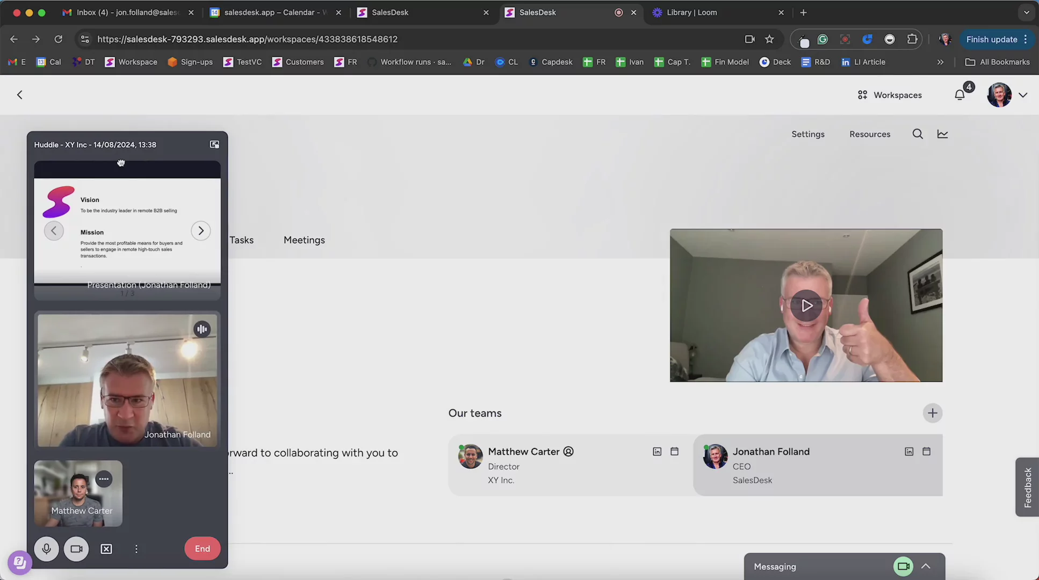Go to next presentation slide
The height and width of the screenshot is (580, 1039).
(x=201, y=231)
